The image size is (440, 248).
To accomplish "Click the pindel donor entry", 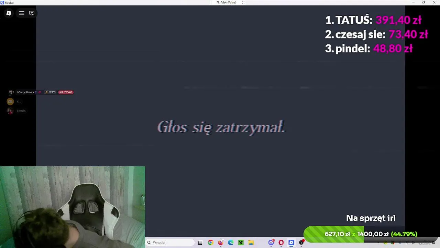I will coord(369,48).
